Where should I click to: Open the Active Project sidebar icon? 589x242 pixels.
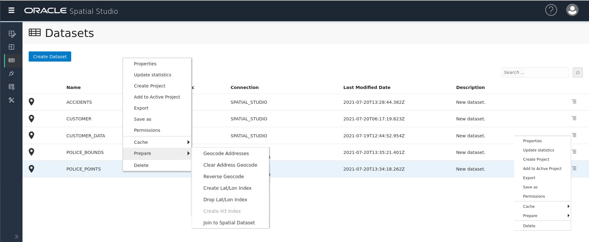click(x=12, y=34)
